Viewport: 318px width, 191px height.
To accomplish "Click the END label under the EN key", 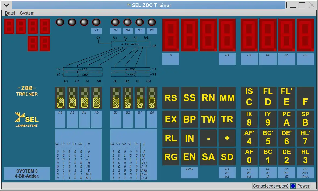I will click(189, 172).
